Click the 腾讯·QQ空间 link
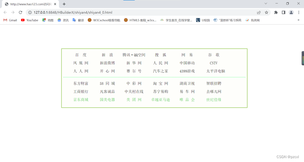This screenshot has height=162, width=304. click(x=134, y=55)
